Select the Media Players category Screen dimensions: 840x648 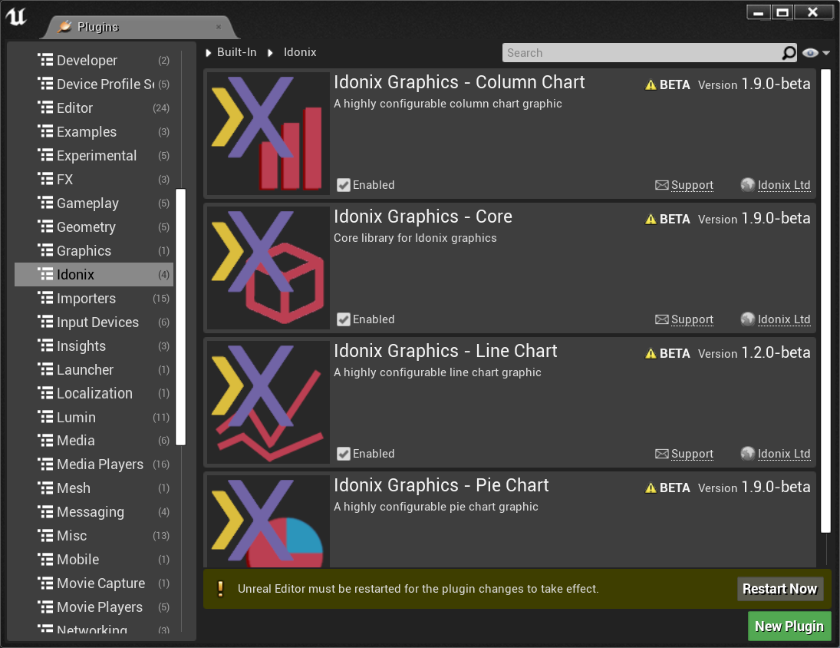pos(94,465)
